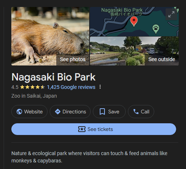
Task: Click the red location pin on the map
Action: pyautogui.click(x=134, y=22)
